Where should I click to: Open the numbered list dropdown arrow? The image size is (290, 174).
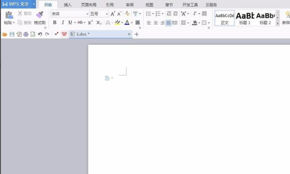pos(163,14)
